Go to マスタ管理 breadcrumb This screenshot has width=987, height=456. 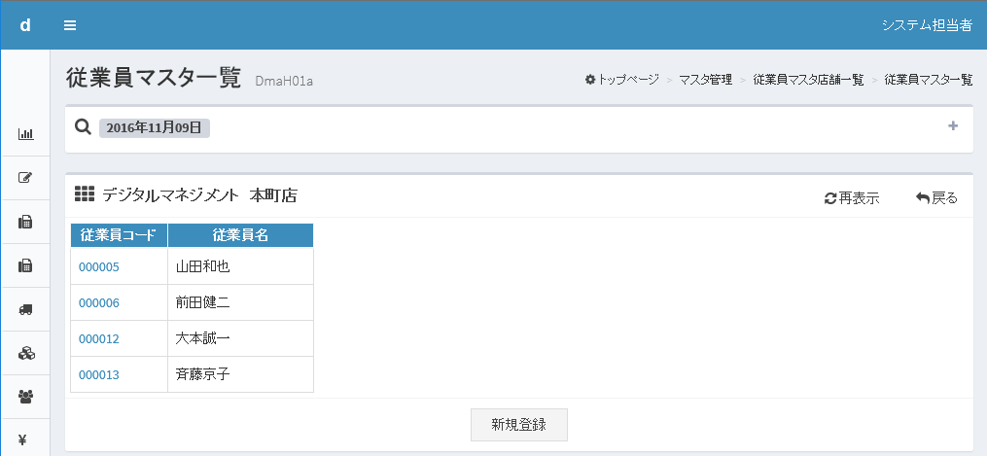pyautogui.click(x=706, y=80)
